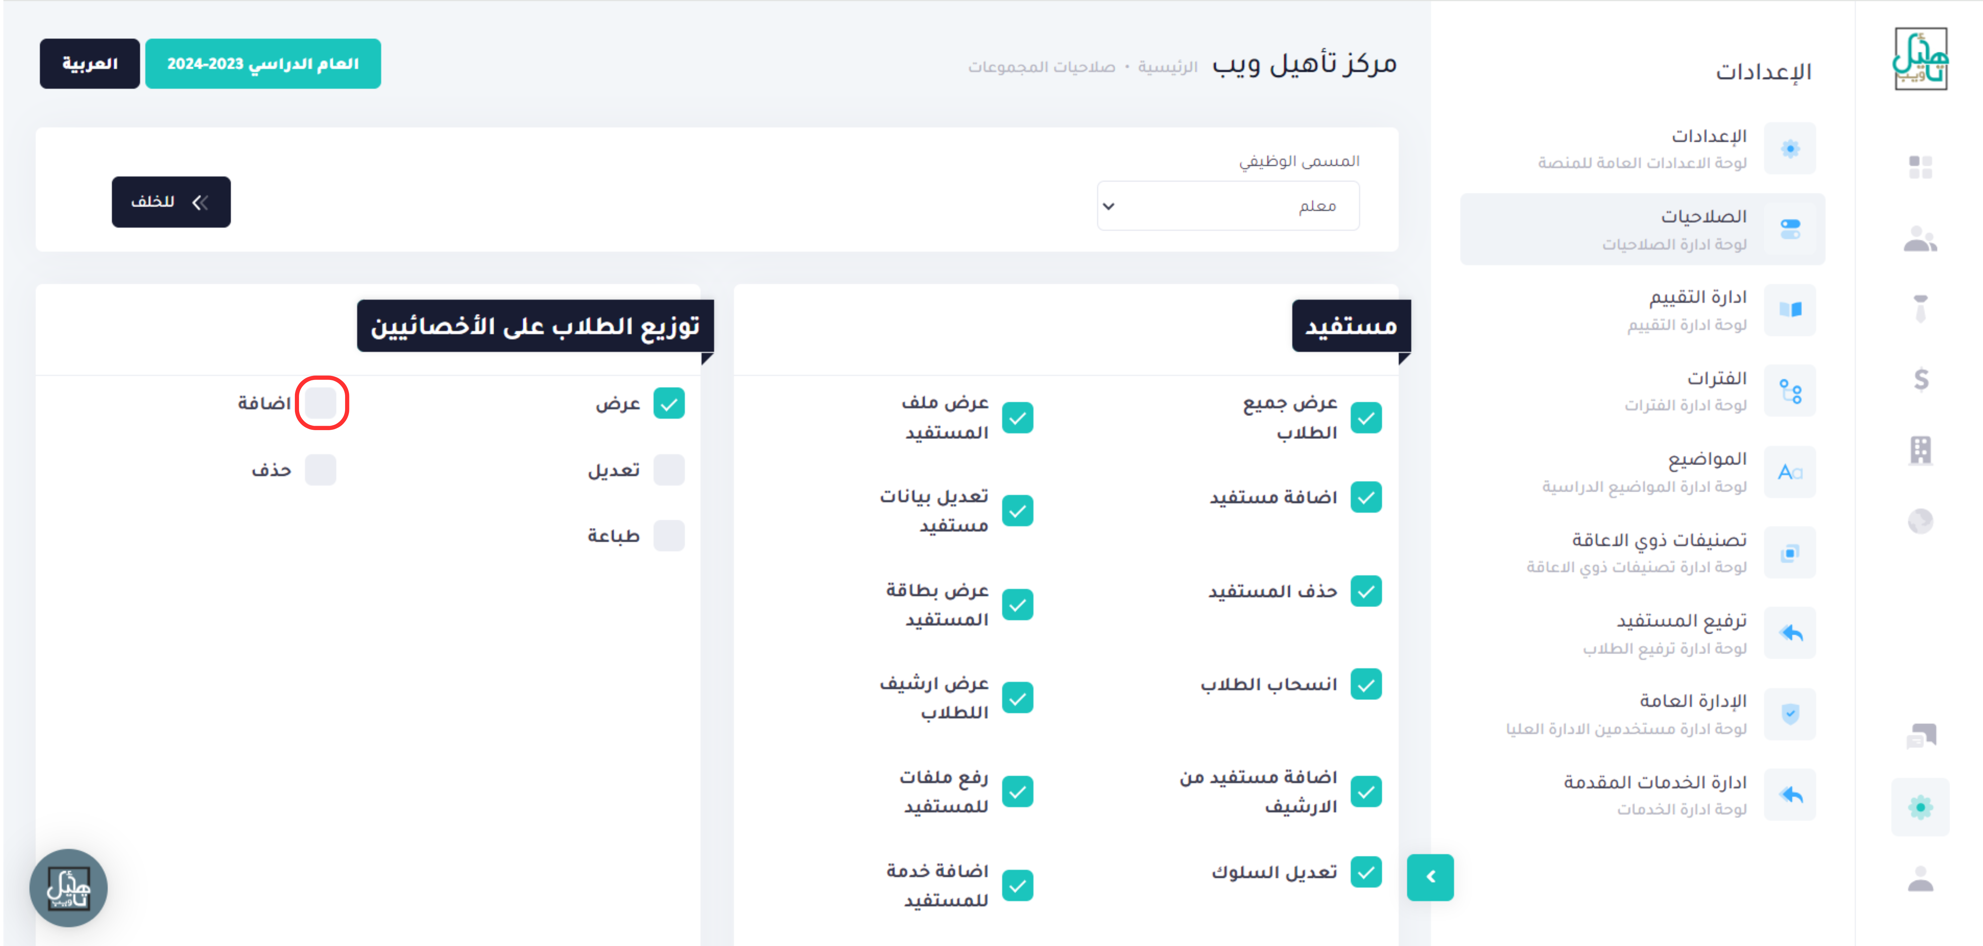Open the settings gear icon in sidebar

click(1920, 807)
